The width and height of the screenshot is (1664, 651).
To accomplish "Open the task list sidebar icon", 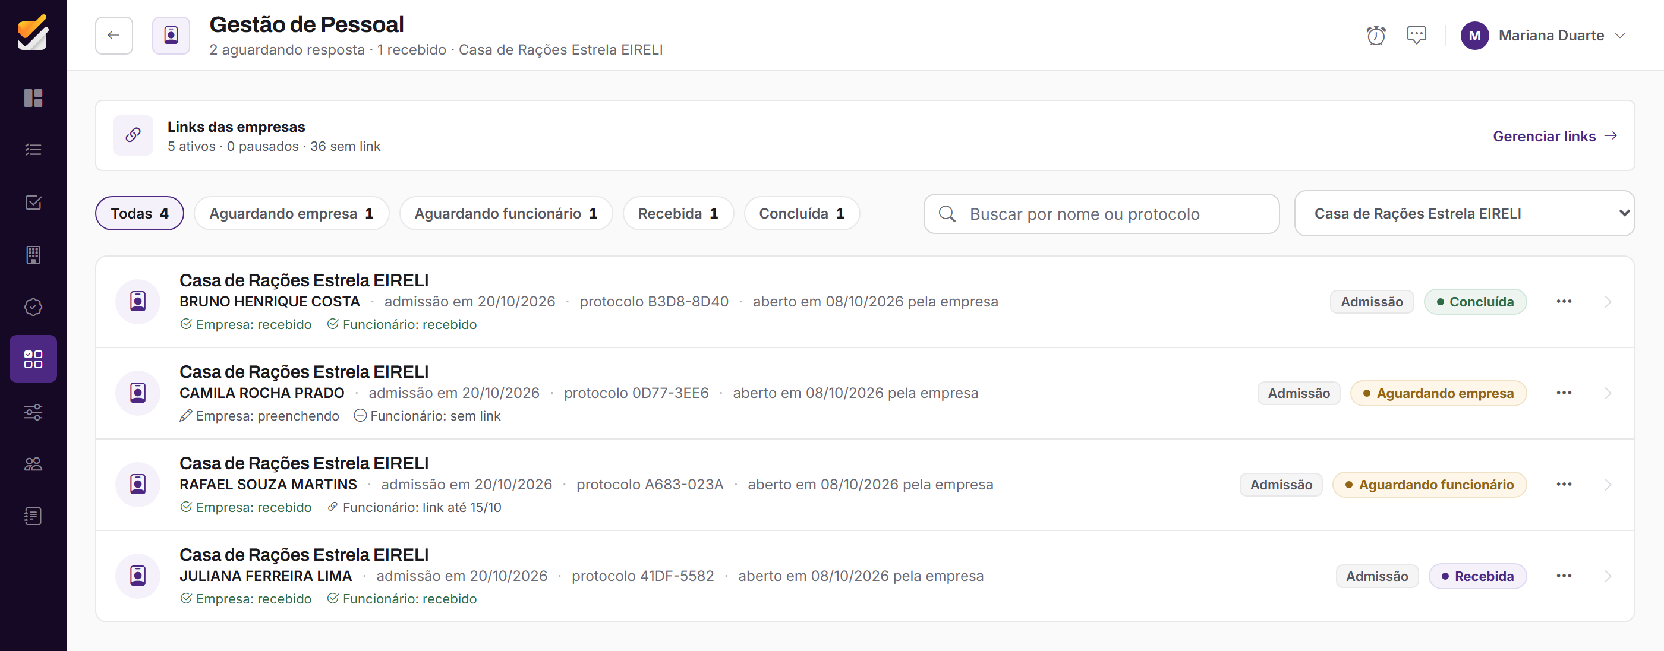I will (33, 150).
